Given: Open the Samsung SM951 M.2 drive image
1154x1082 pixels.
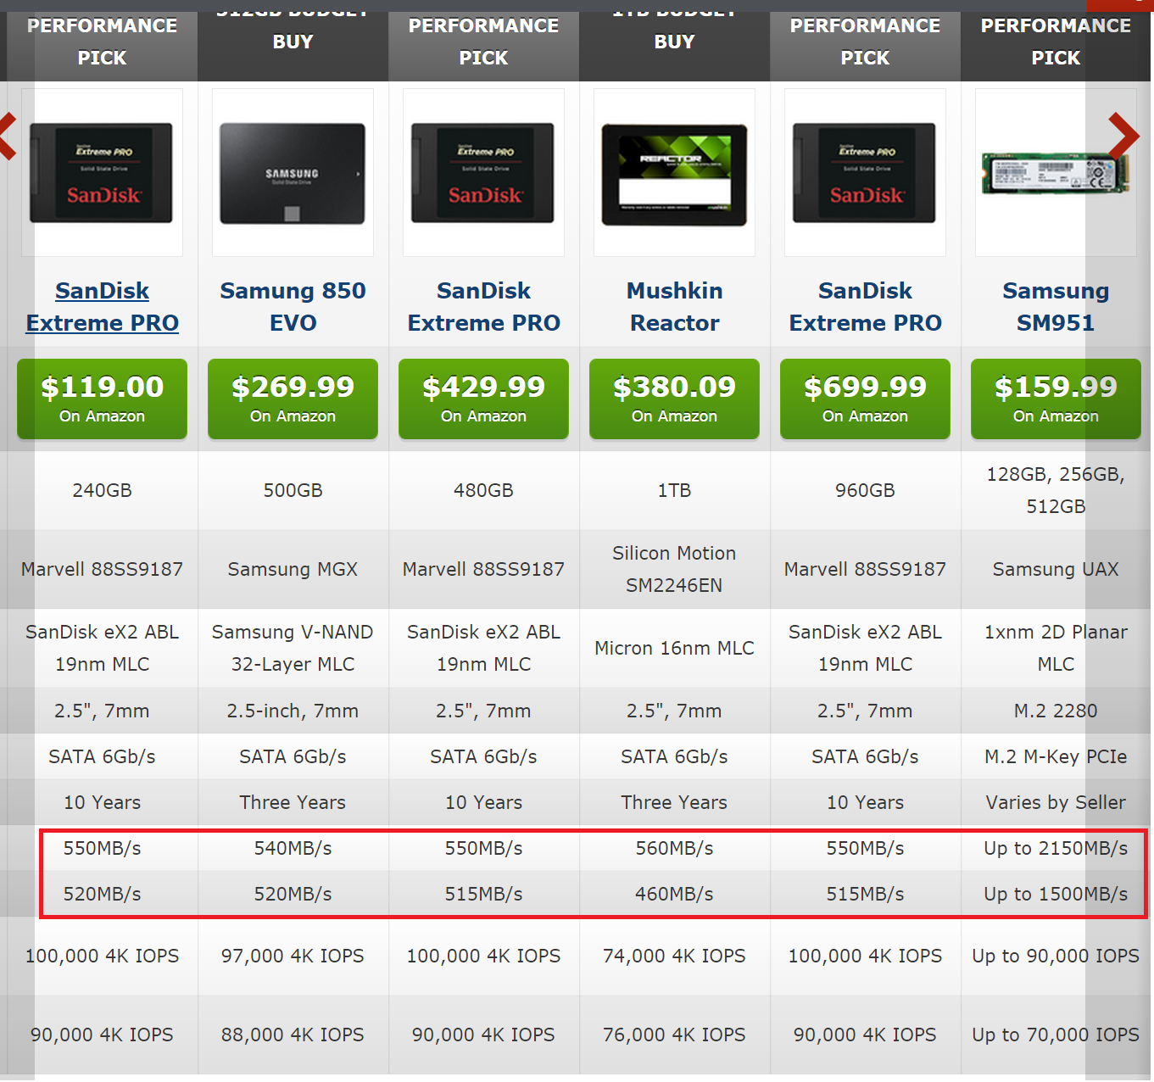Looking at the screenshot, I should pyautogui.click(x=1056, y=173).
